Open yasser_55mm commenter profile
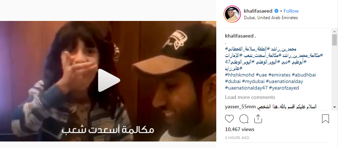Screen dimensions: 338x148 [x=240, y=107]
